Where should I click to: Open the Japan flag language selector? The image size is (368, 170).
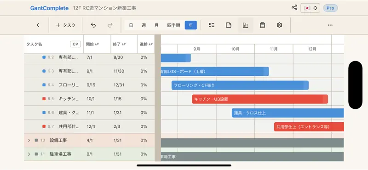(310, 8)
